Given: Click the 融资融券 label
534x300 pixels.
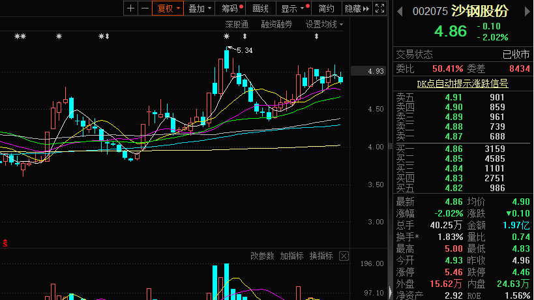Looking at the screenshot, I should (276, 25).
